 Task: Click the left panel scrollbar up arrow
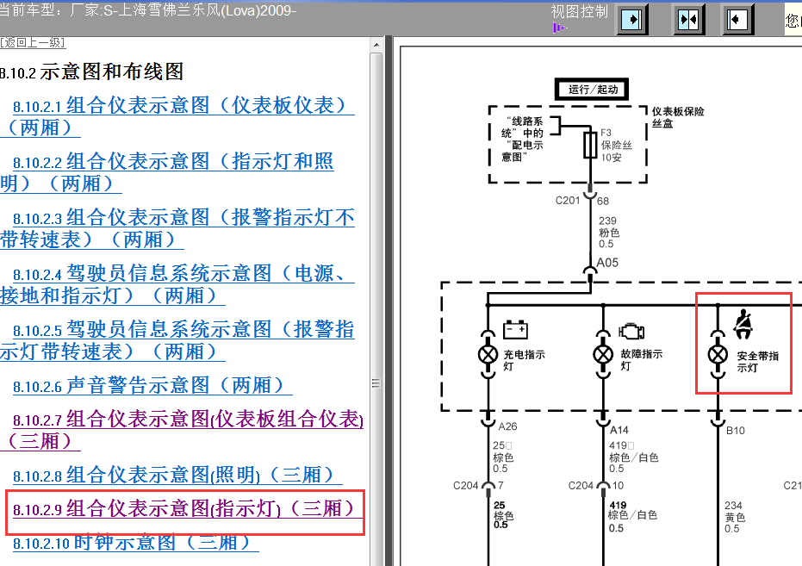click(376, 45)
